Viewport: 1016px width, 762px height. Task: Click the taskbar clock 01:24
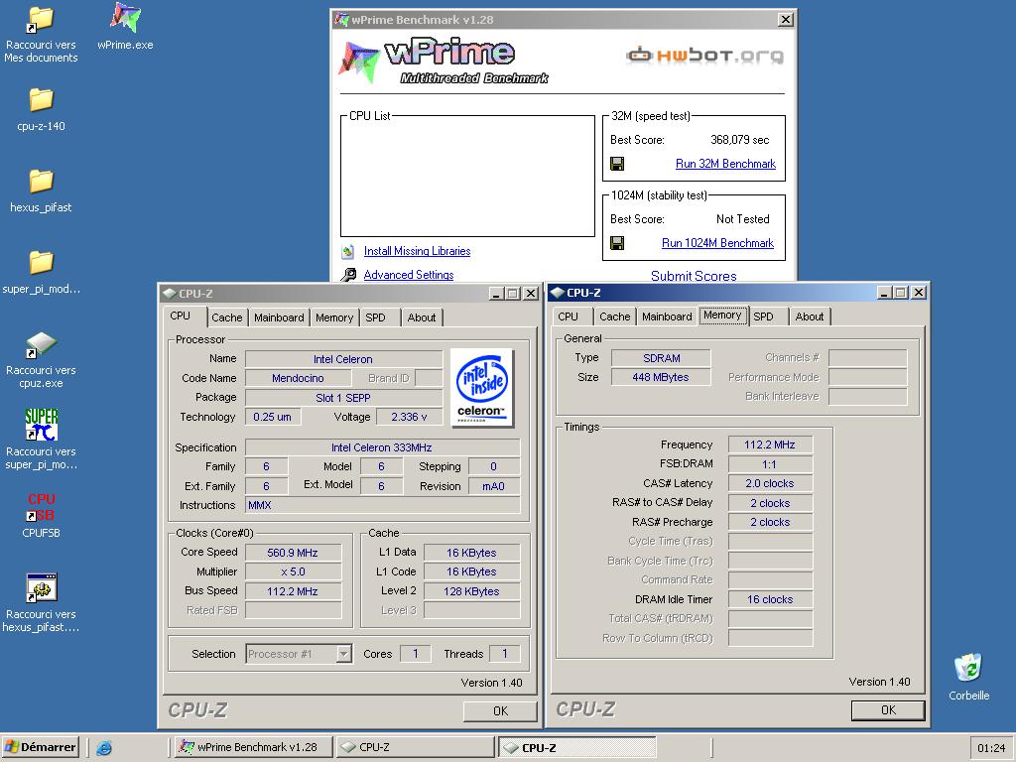click(991, 748)
